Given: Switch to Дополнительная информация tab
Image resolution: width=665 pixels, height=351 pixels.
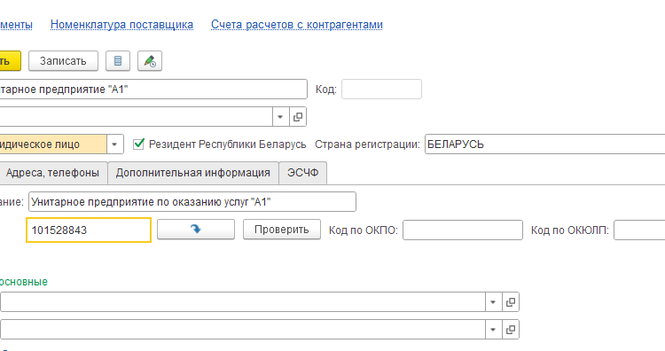Looking at the screenshot, I should 193,173.
